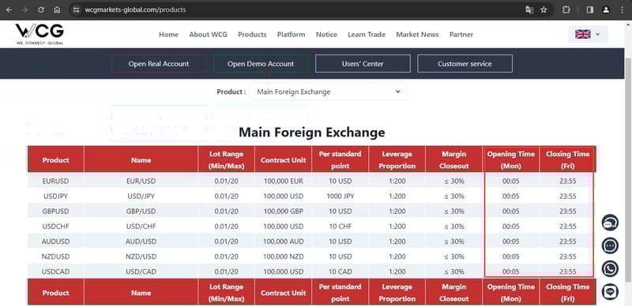Click the page vertical scrollbar
The height and width of the screenshot is (306, 632).
628,169
